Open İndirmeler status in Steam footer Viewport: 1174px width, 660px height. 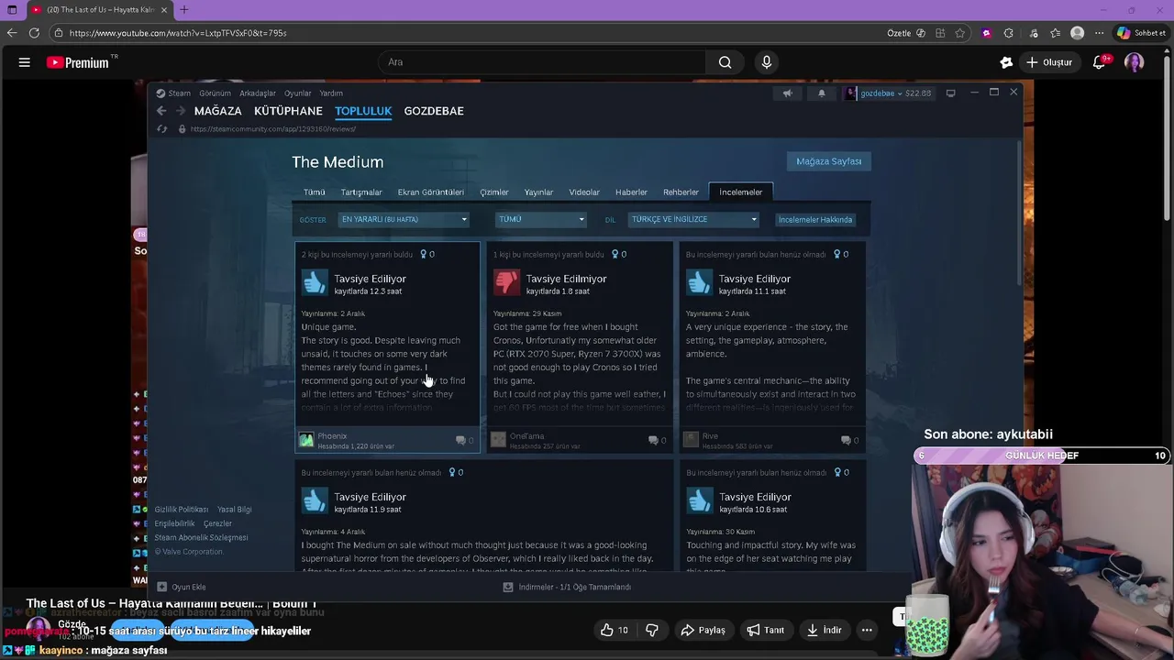point(567,587)
